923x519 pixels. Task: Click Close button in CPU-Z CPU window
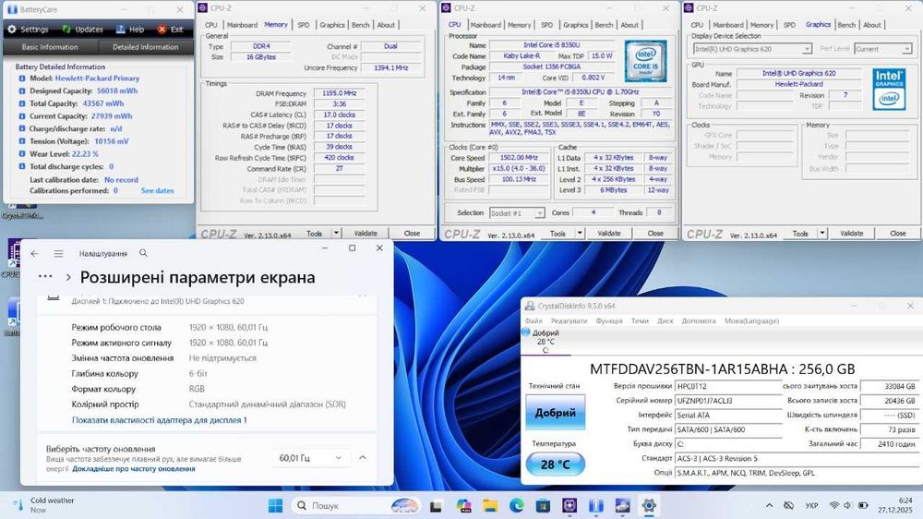tap(655, 234)
